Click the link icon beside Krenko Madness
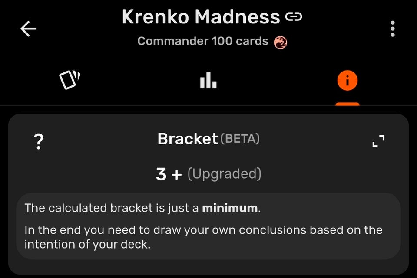 294,17
